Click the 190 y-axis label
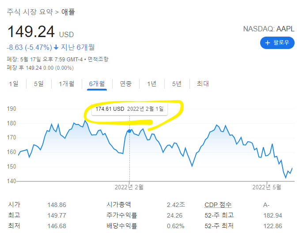Screen dimensions: 299x233 tap(11, 109)
